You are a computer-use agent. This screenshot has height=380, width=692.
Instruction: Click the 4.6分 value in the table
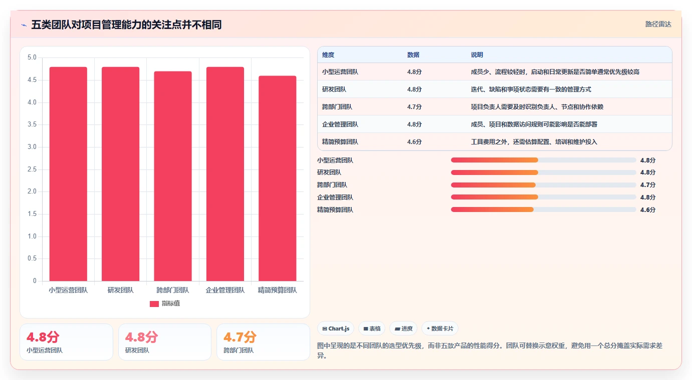tap(414, 142)
